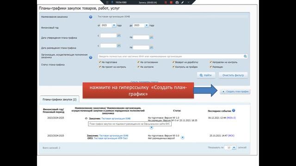
Task: Open the Тестовая организация НПР-Тест link
Action: (111, 138)
